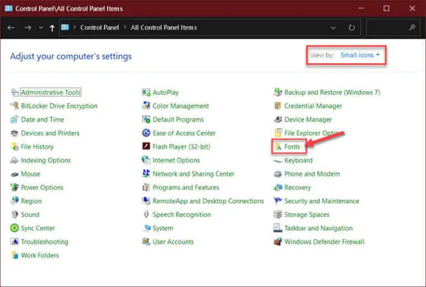The height and width of the screenshot is (287, 426).
Task: Open the Flash Player (32-bit) icon
Action: pos(146,146)
